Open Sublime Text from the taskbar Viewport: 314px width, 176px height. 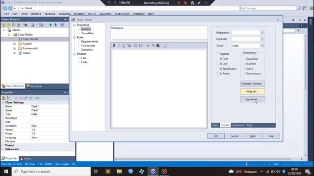point(108,172)
